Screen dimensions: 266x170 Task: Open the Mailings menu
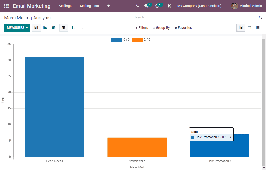[x=65, y=6]
